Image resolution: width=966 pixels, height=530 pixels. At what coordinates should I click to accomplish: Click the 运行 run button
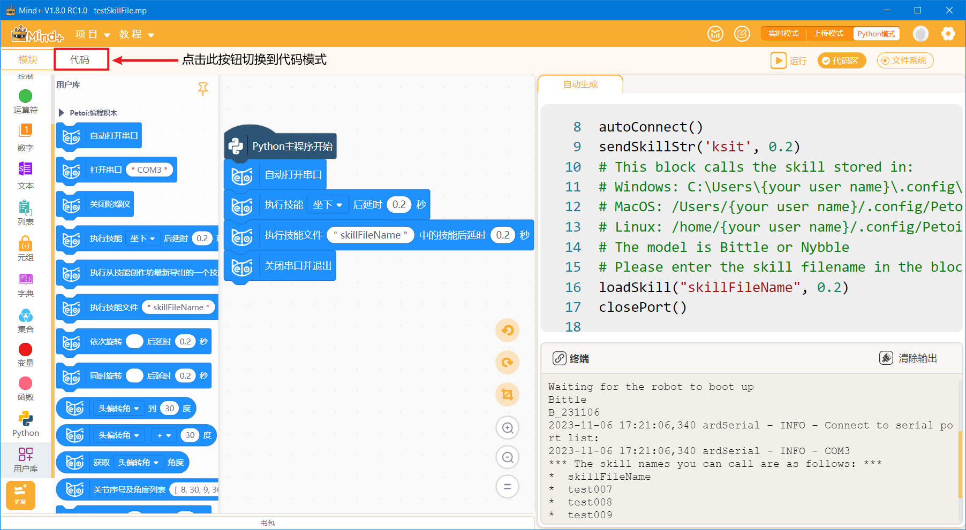(x=788, y=60)
